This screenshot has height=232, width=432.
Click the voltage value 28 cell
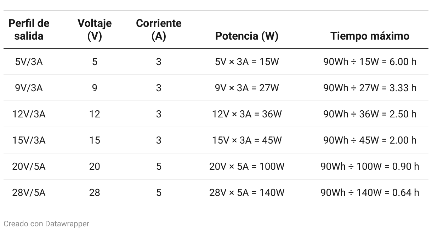click(x=95, y=193)
